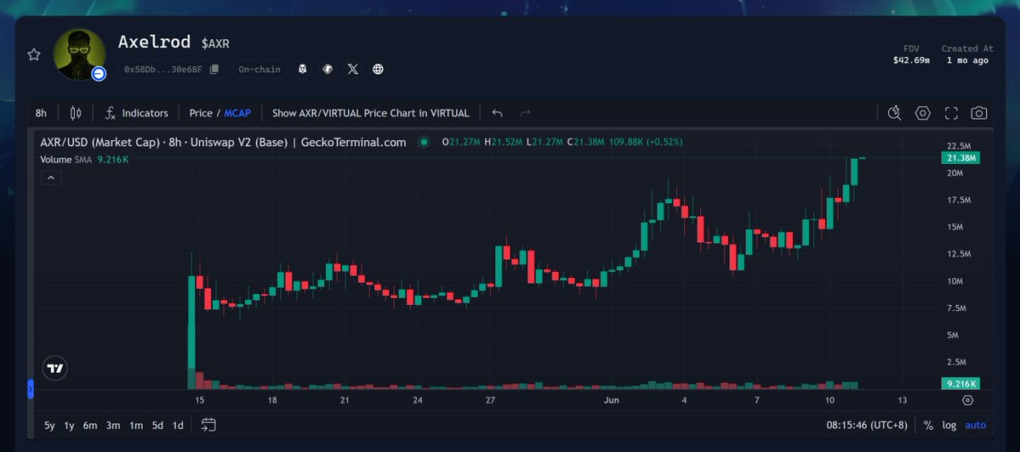Open the Axelrod token avatar

point(79,54)
